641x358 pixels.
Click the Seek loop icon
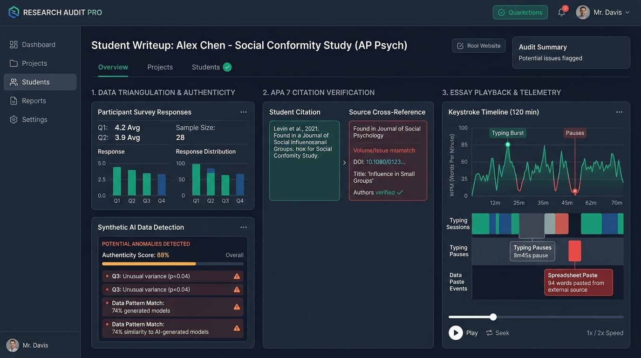pyautogui.click(x=490, y=333)
